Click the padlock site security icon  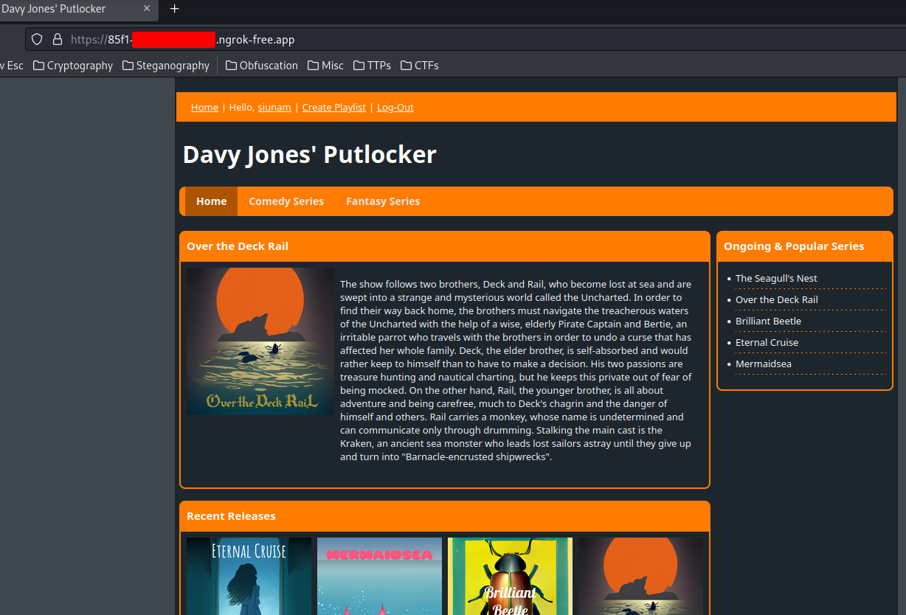pyautogui.click(x=58, y=40)
